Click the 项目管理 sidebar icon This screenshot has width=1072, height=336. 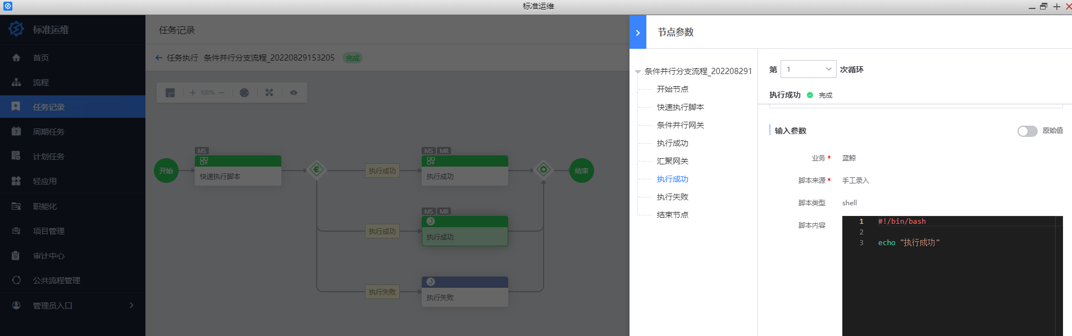click(x=16, y=231)
